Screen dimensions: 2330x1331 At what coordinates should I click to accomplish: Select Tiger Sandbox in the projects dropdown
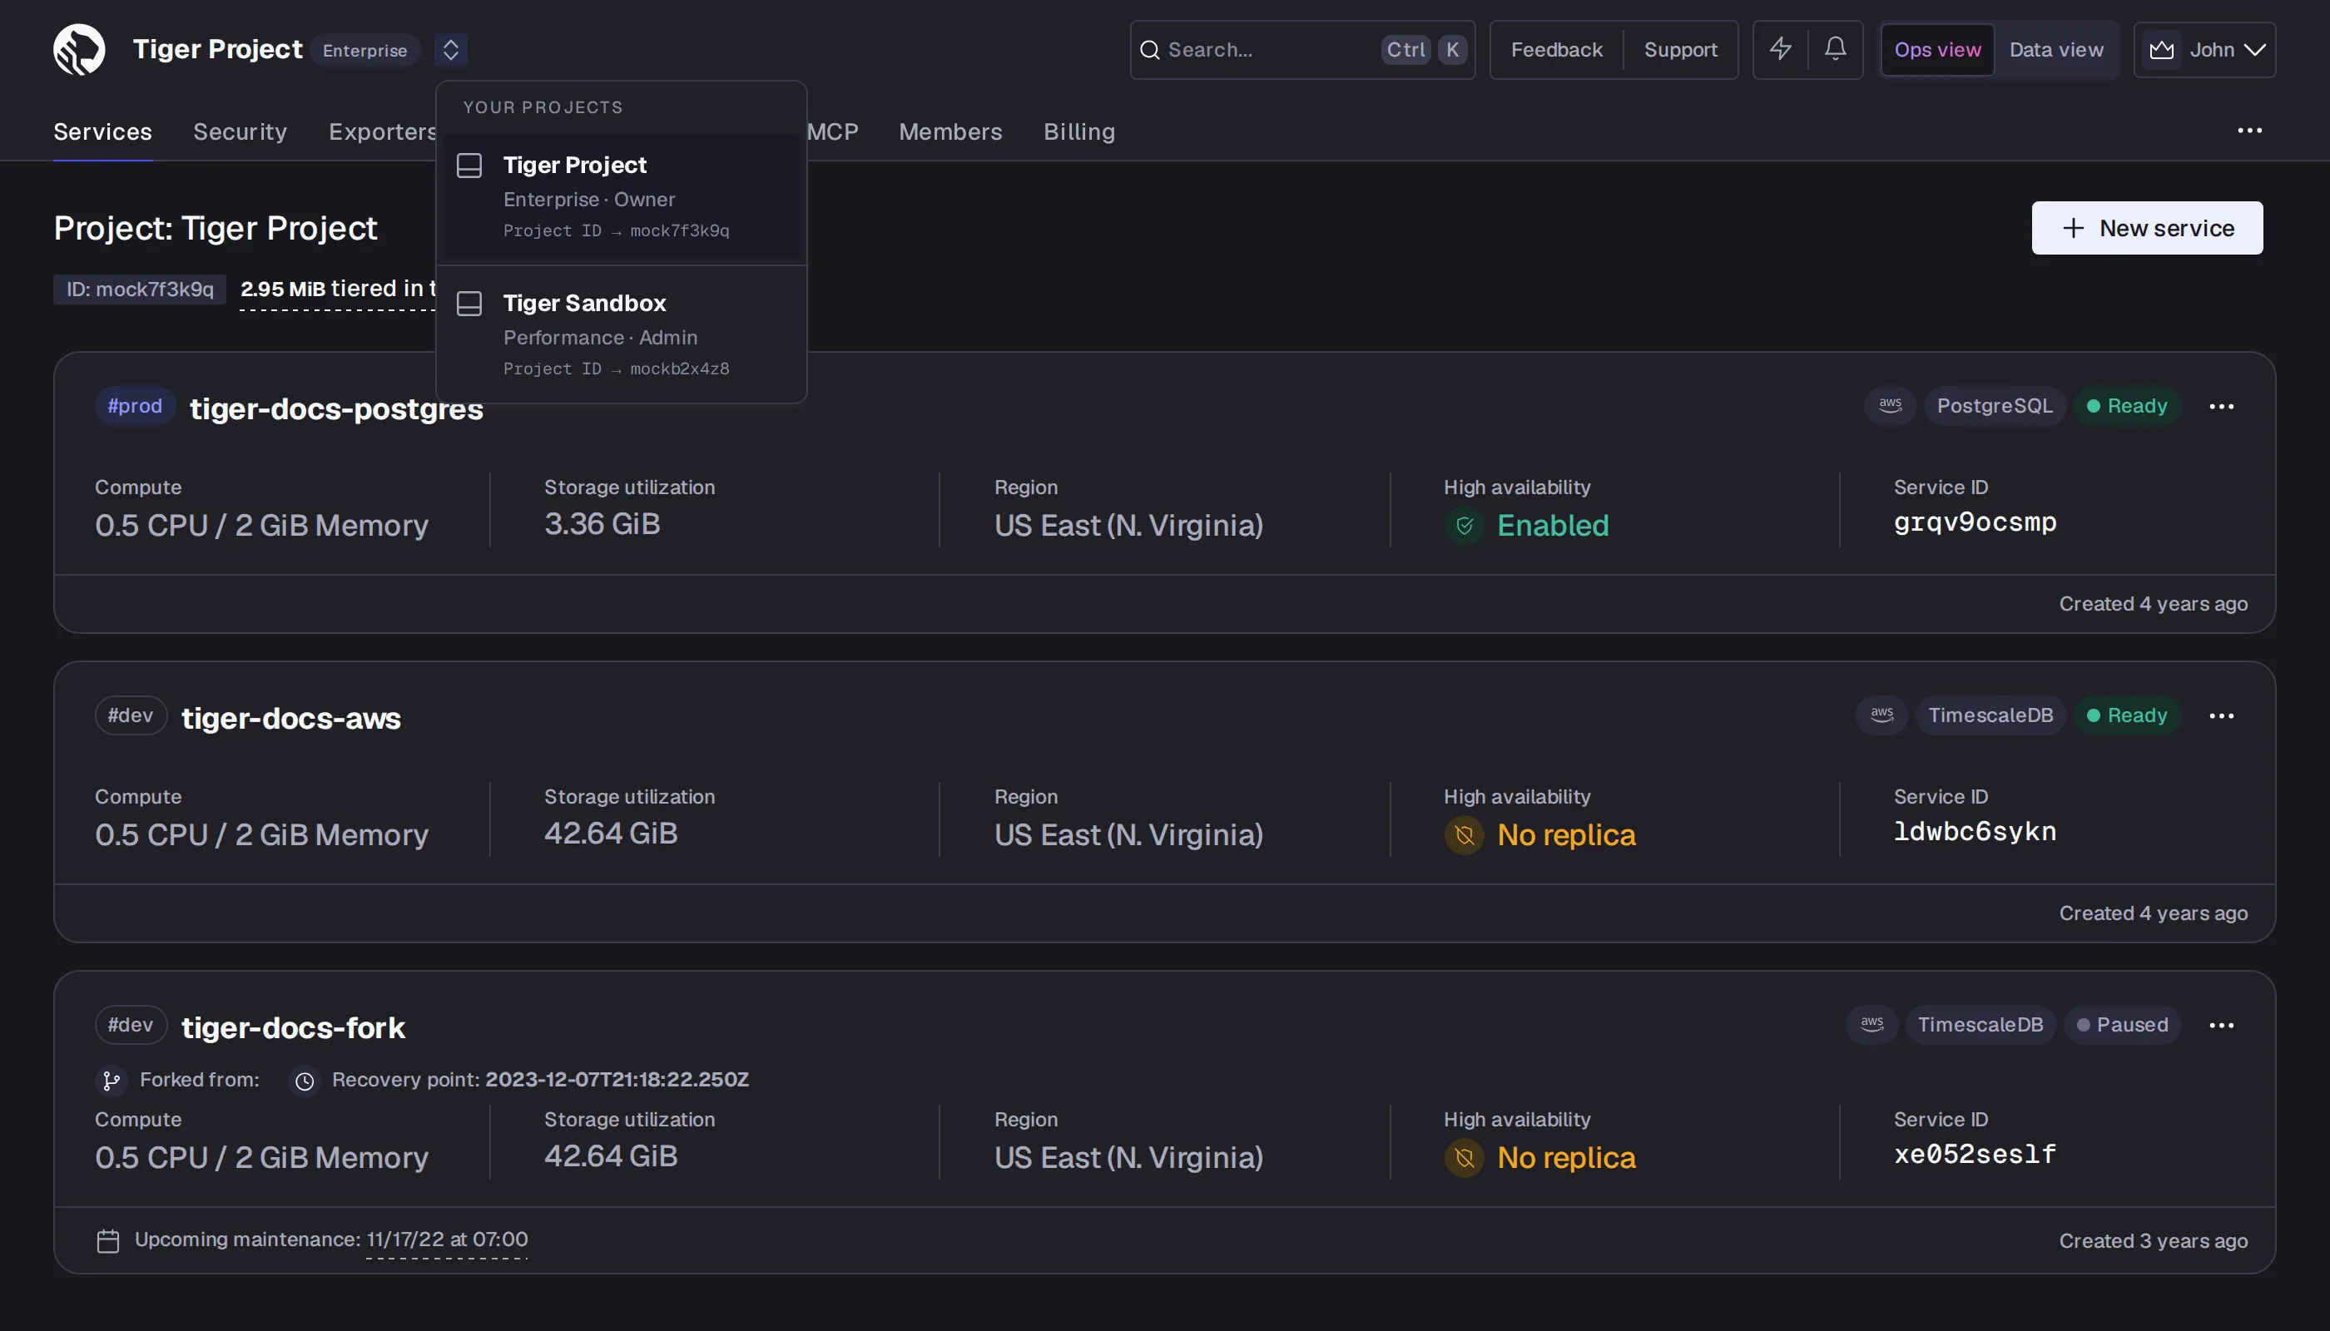[x=621, y=334]
